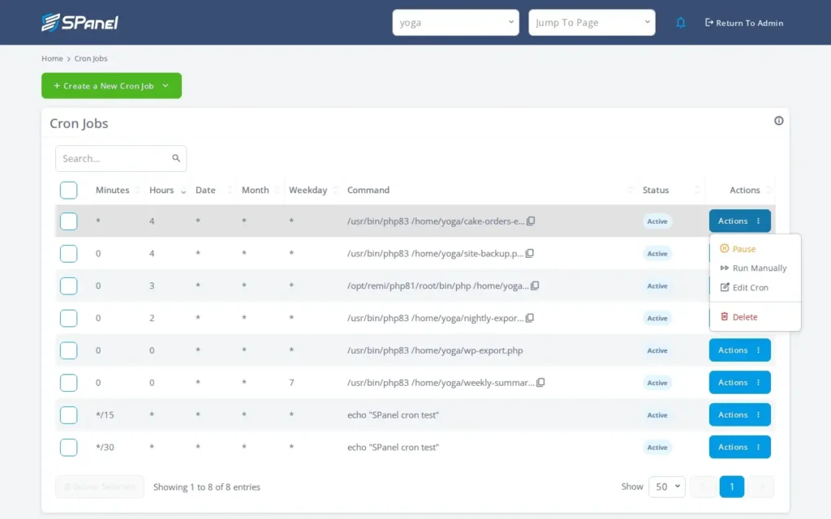Click the next page button

pyautogui.click(x=761, y=487)
